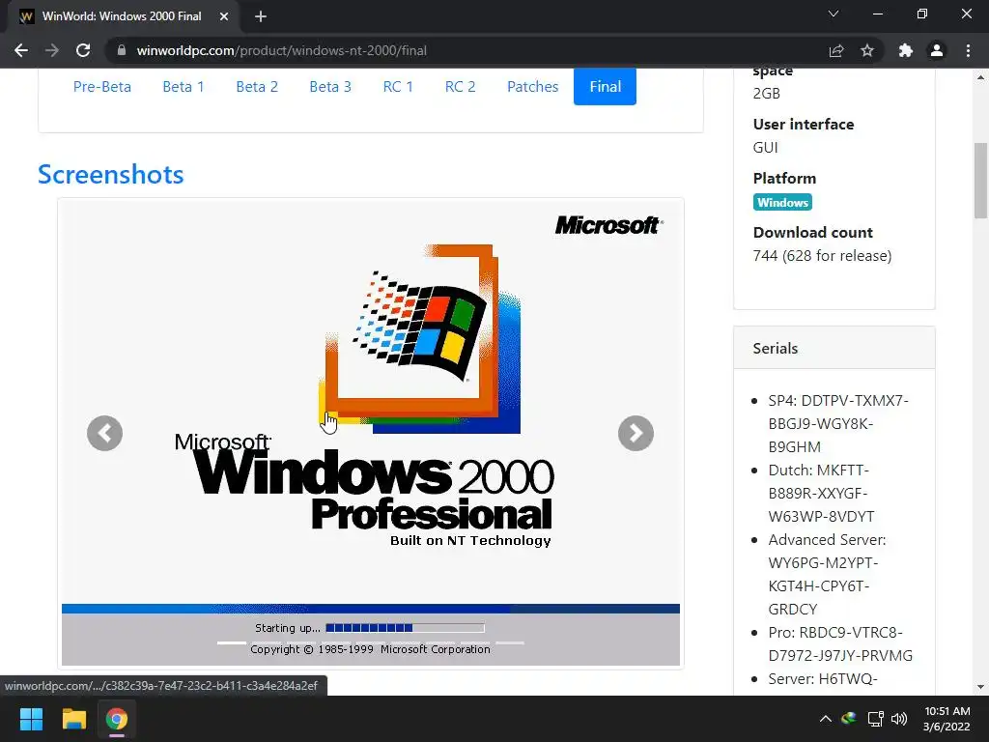Image resolution: width=989 pixels, height=742 pixels.
Task: Reload the WinWorld page
Action: pyautogui.click(x=83, y=50)
